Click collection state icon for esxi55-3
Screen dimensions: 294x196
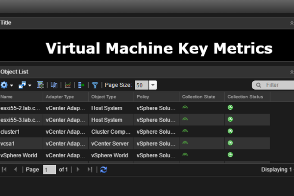tap(185, 119)
